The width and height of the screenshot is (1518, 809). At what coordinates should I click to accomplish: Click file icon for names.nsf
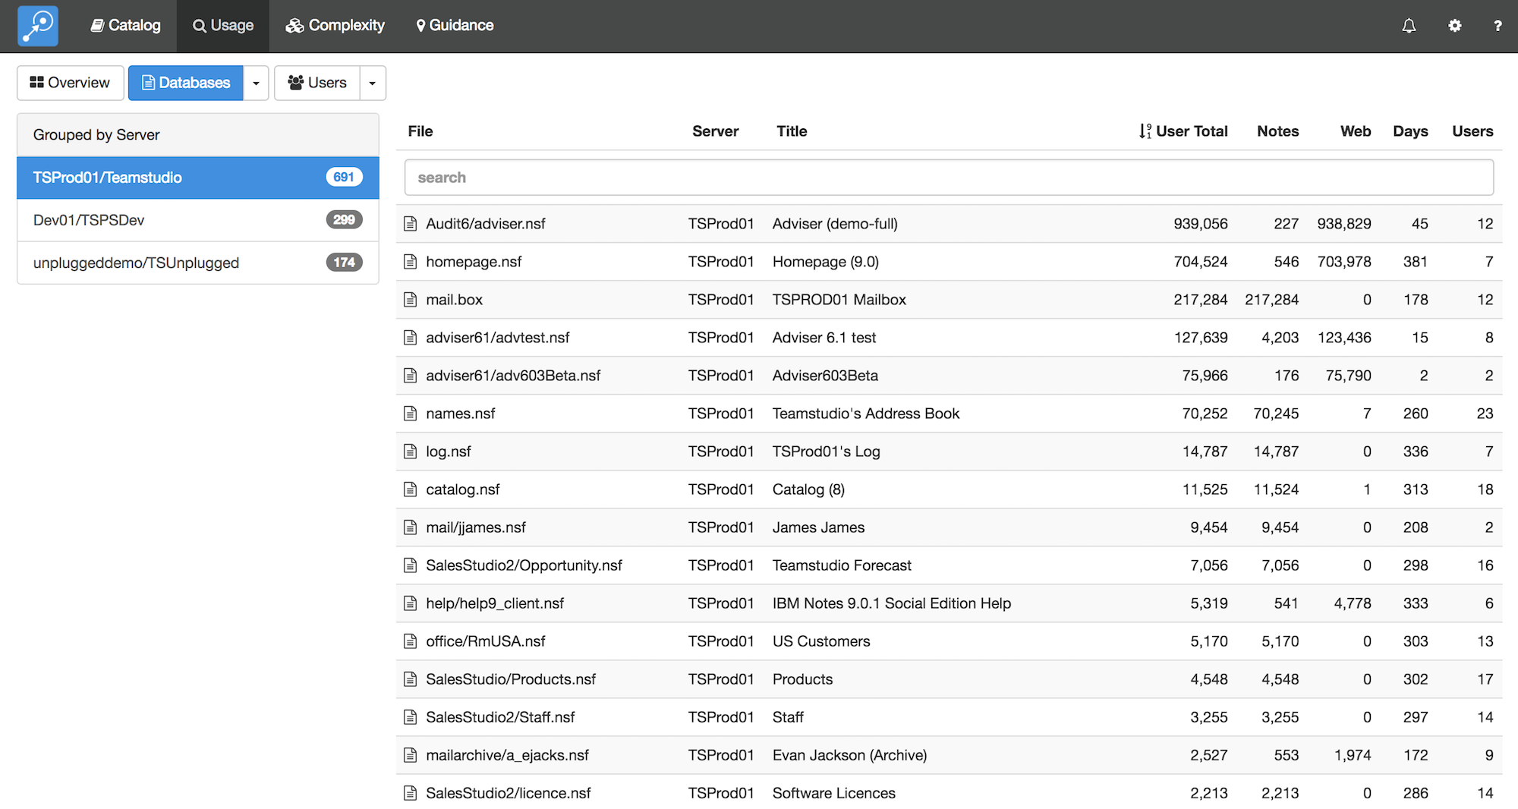pyautogui.click(x=411, y=414)
